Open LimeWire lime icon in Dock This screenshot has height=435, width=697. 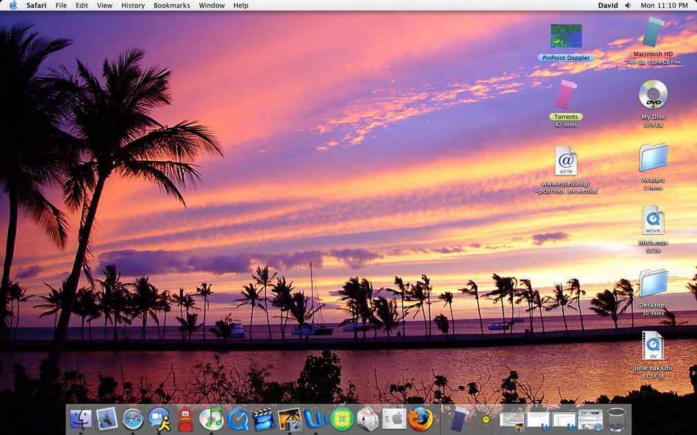[x=342, y=420]
